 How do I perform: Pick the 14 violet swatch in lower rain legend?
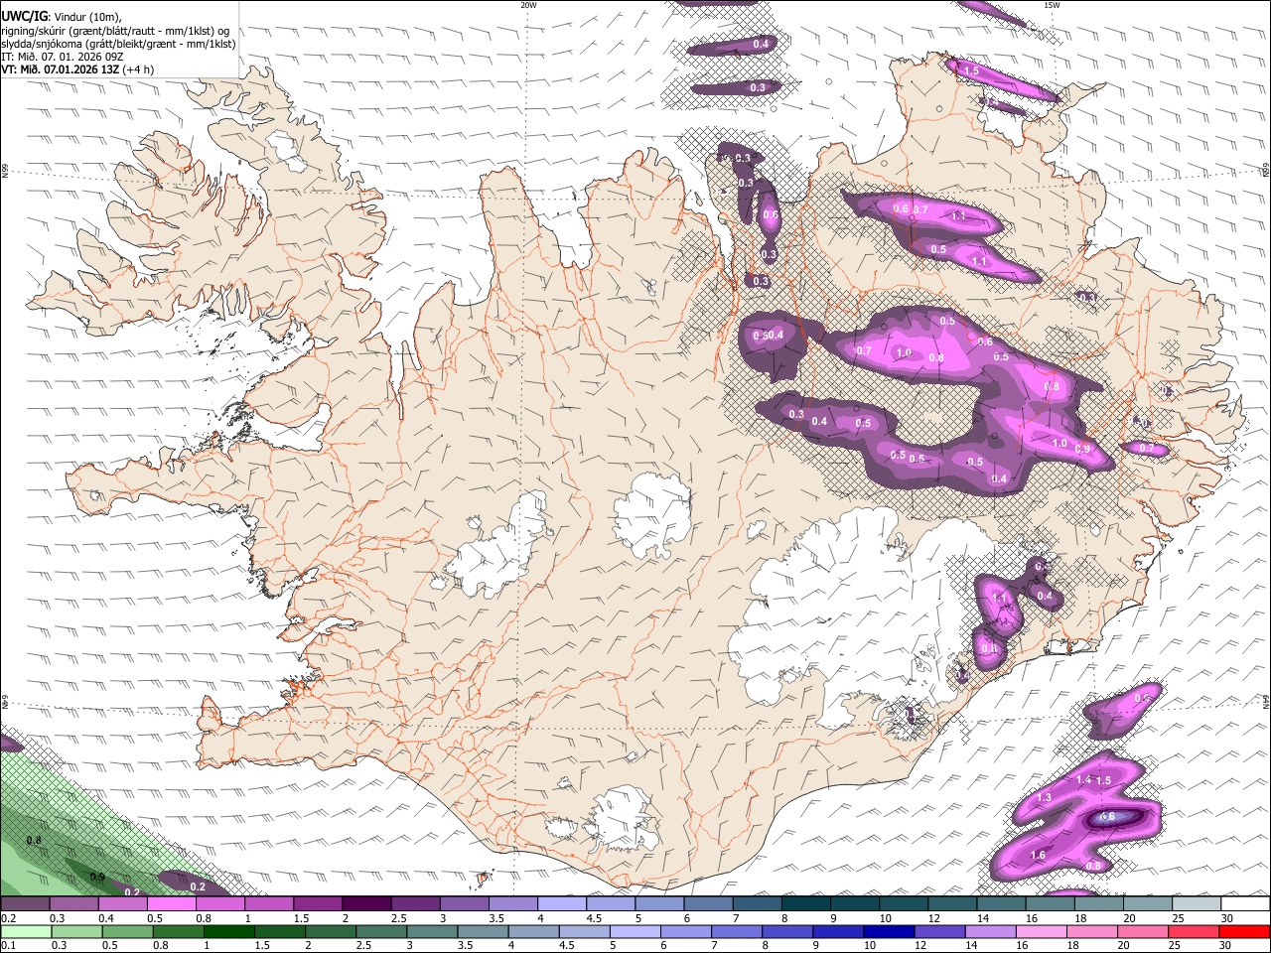990,931
